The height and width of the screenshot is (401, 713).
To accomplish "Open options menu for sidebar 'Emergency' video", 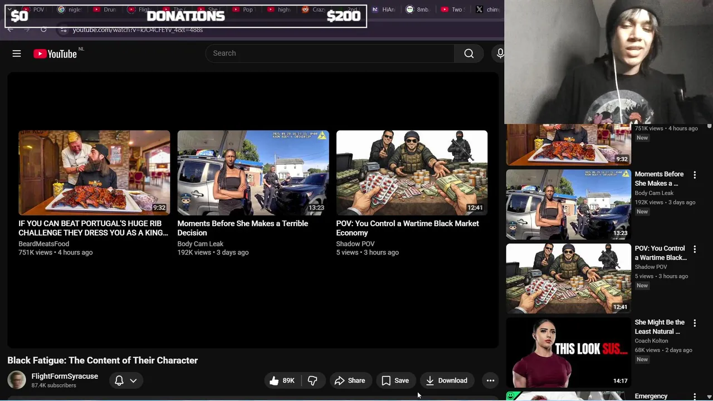I will [x=695, y=397].
